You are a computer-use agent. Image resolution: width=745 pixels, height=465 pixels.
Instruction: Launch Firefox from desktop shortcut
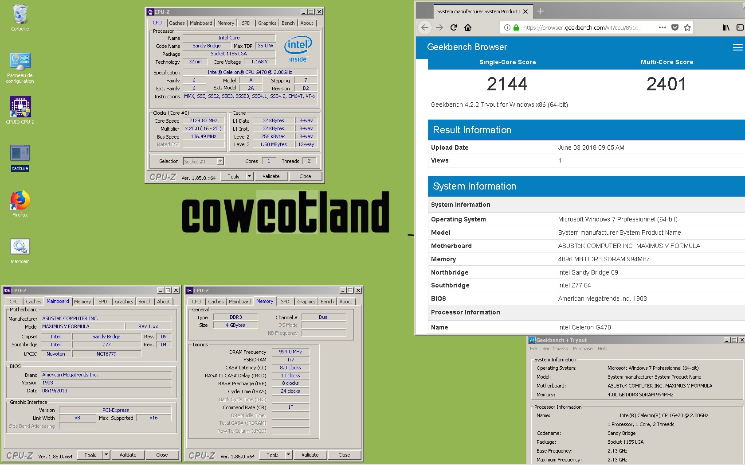pyautogui.click(x=20, y=204)
